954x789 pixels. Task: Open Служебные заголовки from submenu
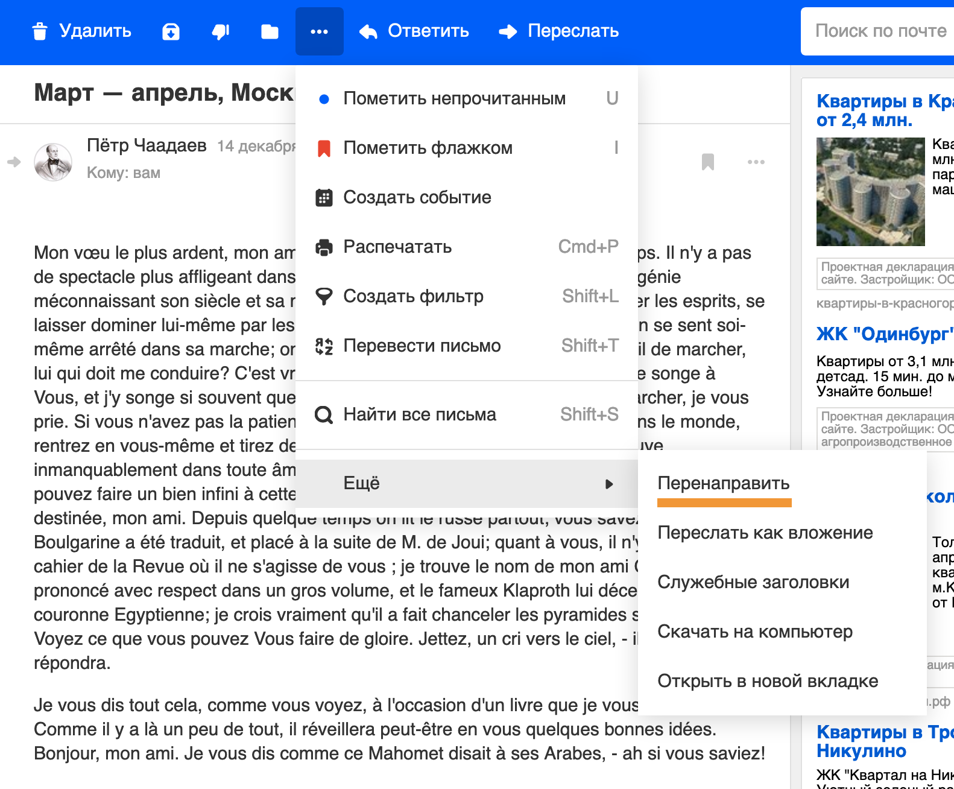[782, 582]
